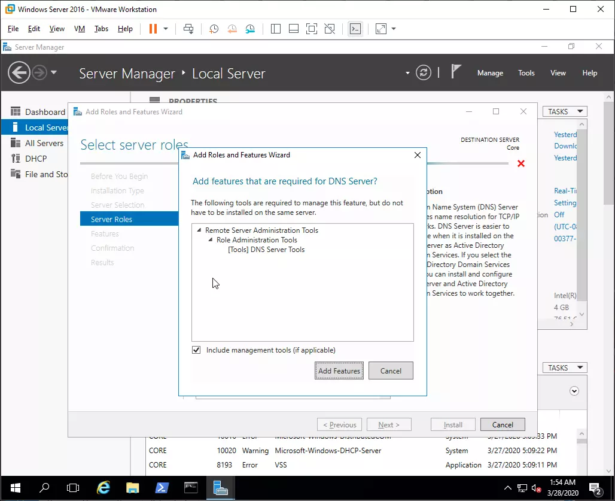Launch Internet Explorer from the taskbar
The image size is (615, 501).
pos(103,488)
